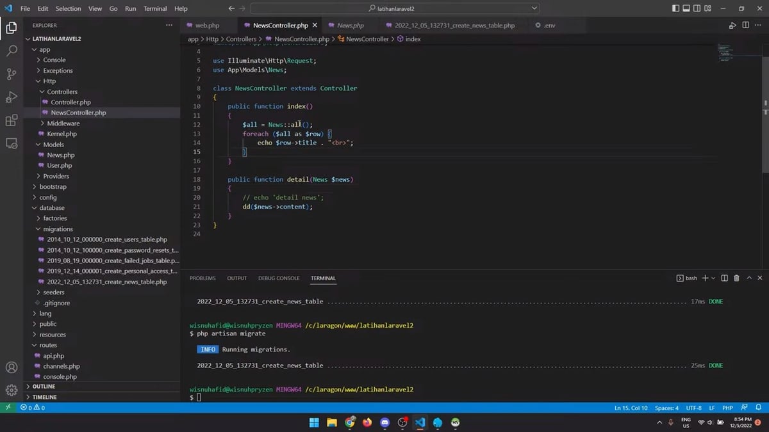This screenshot has height=432, width=769.
Task: Expand the Middleware folder
Action: [x=63, y=124]
